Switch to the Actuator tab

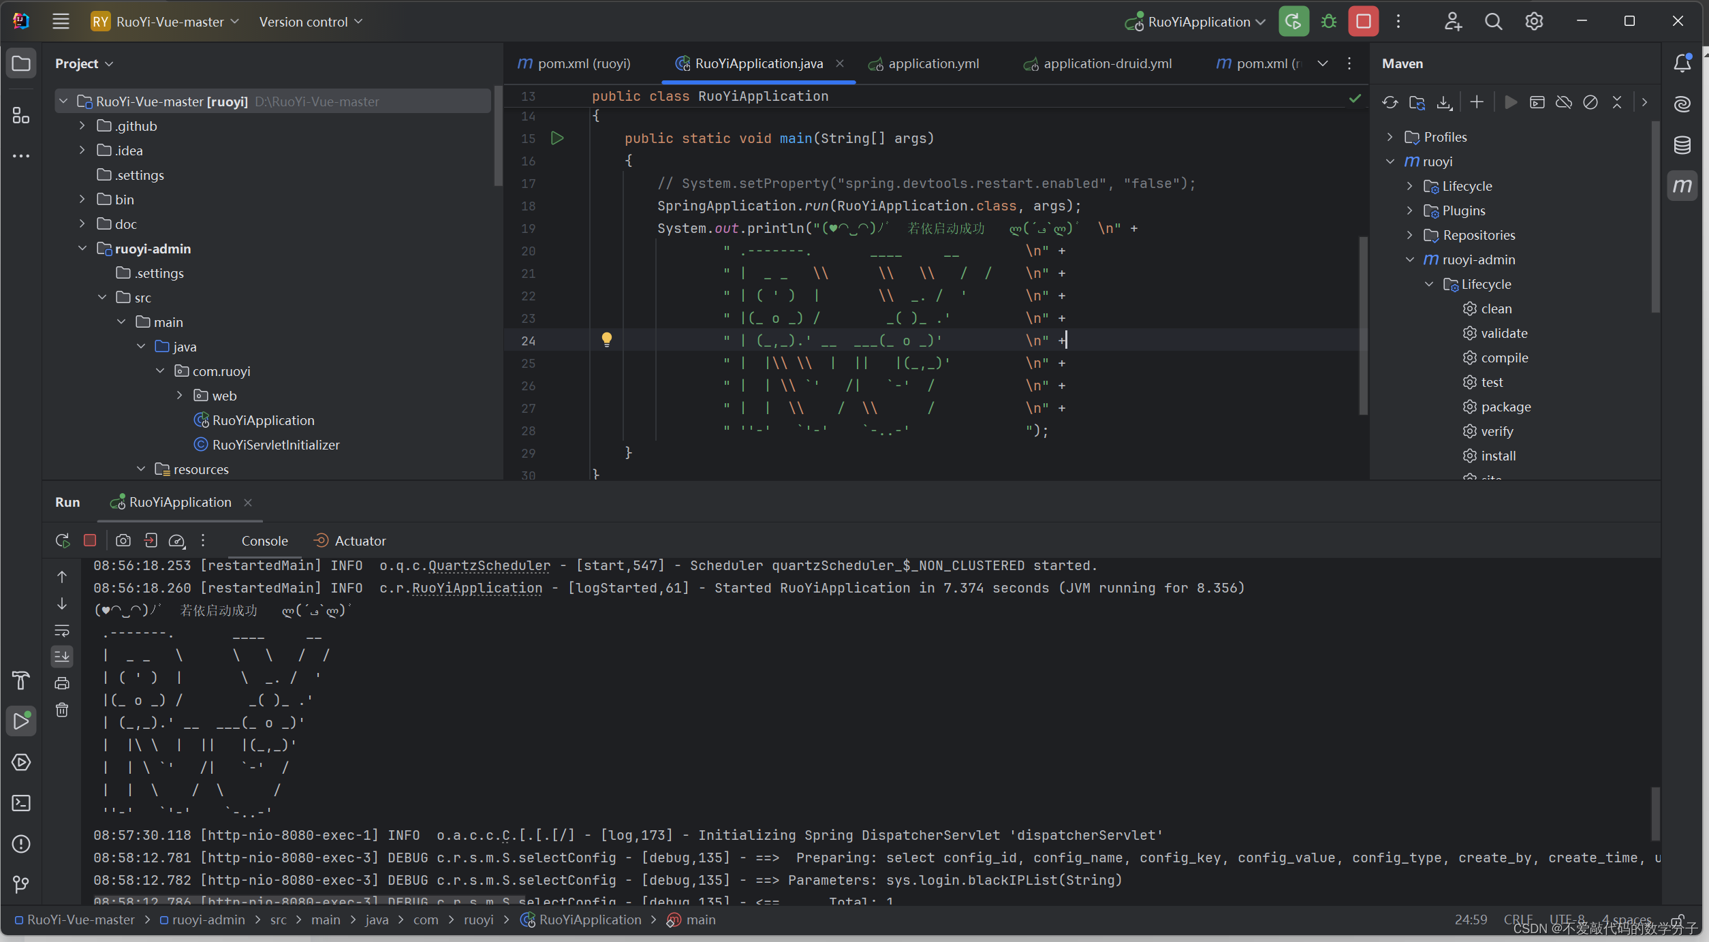[349, 541]
